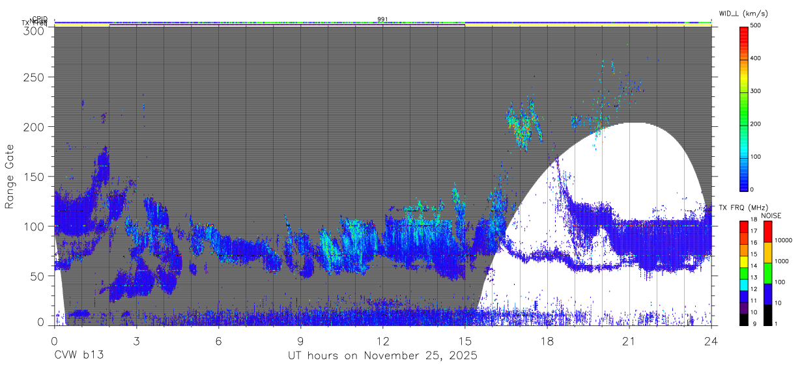Click the blue swatch in NOISE legend
This screenshot has width=800, height=369.
(x=768, y=294)
